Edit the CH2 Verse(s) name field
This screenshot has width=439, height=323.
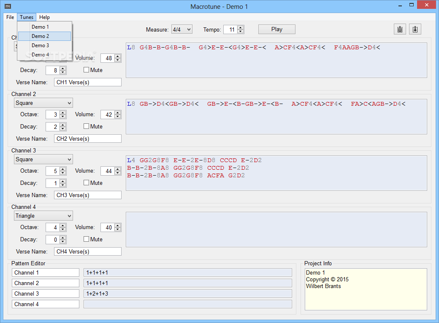88,139
